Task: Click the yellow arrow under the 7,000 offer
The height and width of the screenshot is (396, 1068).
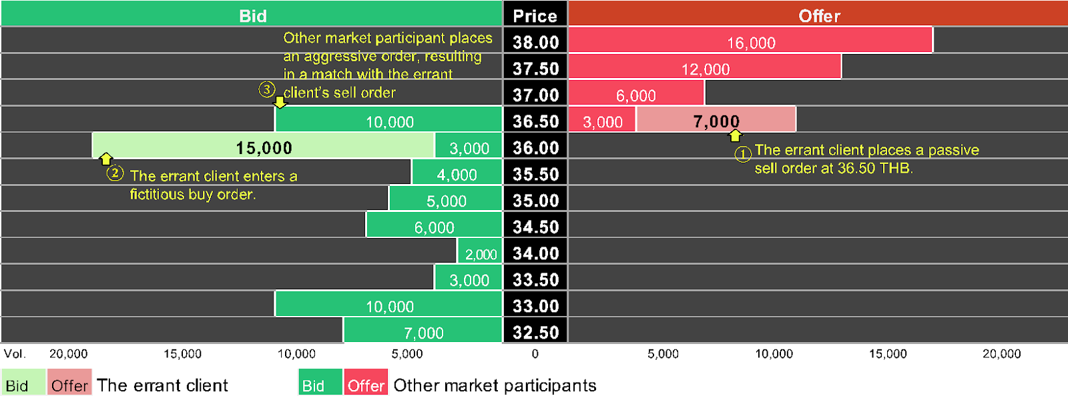Action: point(735,136)
